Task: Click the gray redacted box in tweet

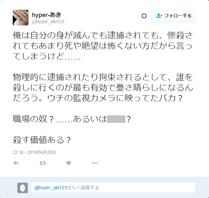Action: point(116,119)
